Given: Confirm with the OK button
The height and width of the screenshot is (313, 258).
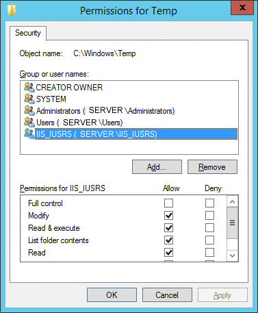Looking at the screenshot, I should coord(112,295).
